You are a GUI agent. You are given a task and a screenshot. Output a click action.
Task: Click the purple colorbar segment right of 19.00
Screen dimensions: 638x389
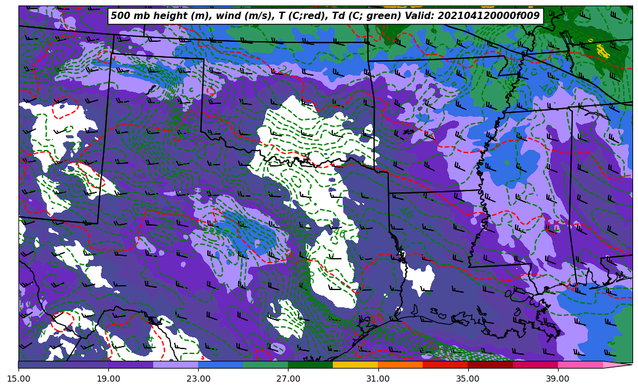(130, 364)
